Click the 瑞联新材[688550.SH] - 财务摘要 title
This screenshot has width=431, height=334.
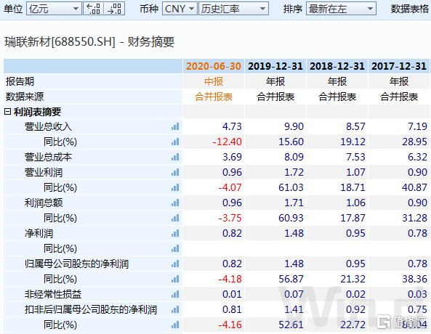coord(89,42)
